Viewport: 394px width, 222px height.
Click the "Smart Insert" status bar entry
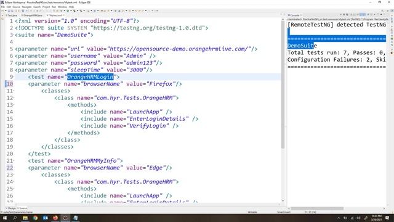(x=283, y=212)
